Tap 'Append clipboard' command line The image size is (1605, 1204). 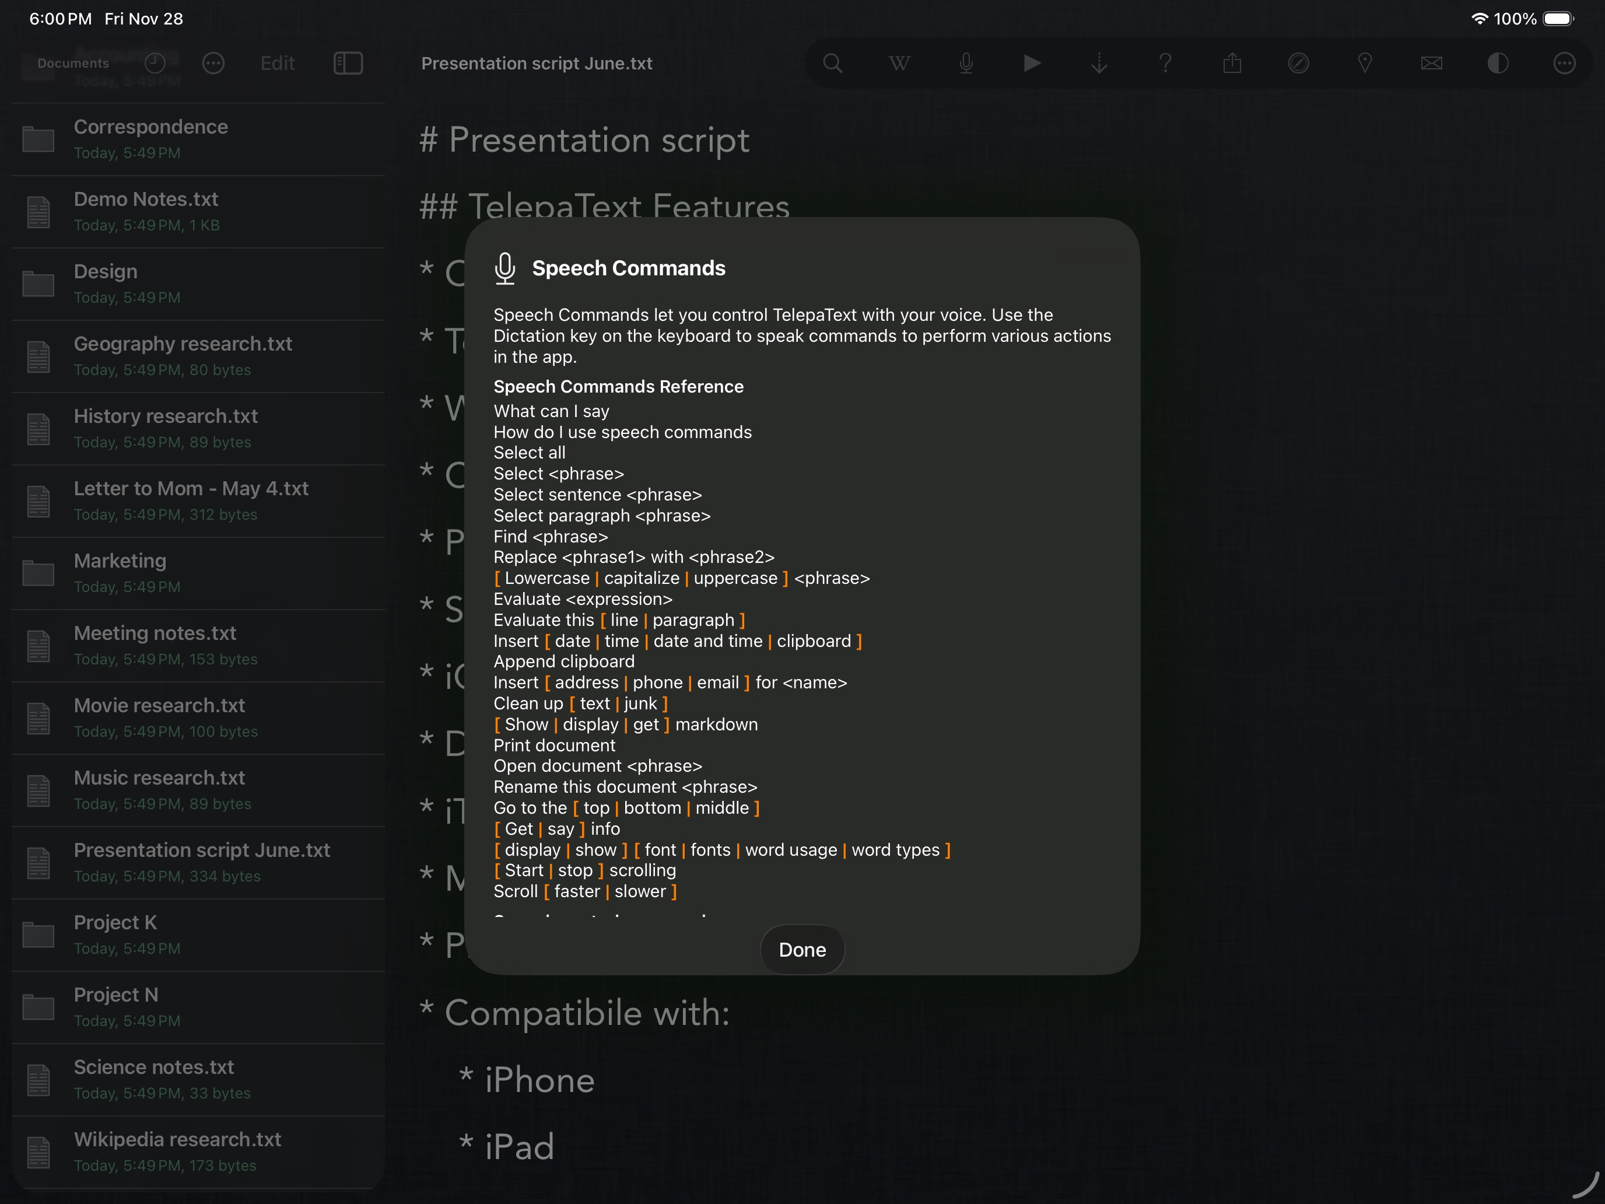pos(564,661)
